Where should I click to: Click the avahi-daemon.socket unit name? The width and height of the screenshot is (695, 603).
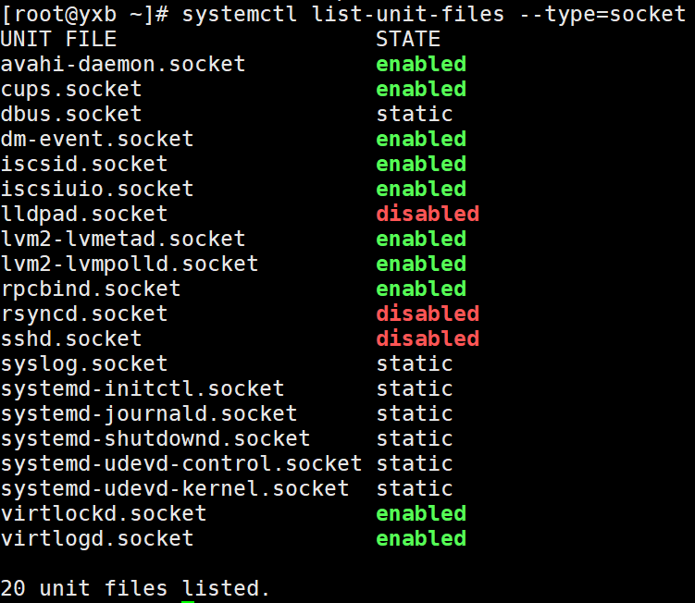tap(123, 64)
